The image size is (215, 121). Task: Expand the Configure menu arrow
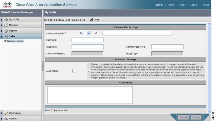point(2,113)
